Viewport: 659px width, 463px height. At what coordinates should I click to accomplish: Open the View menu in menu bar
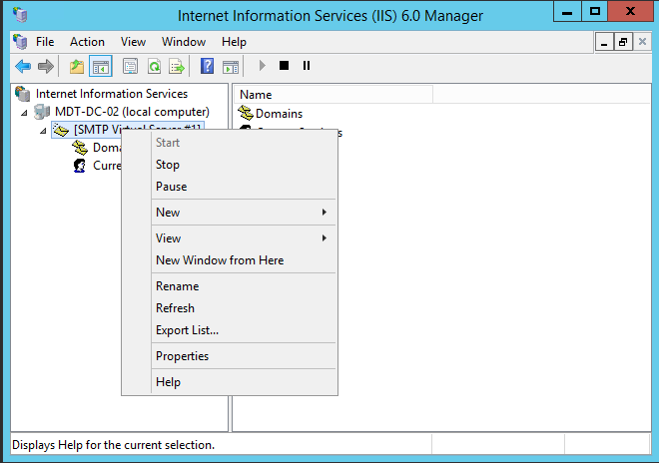pos(133,42)
